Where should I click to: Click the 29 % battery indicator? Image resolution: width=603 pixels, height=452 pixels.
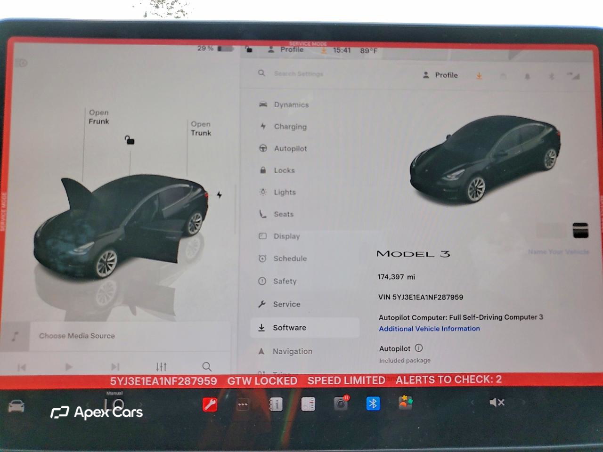point(215,48)
